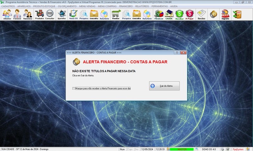Open the Fornece suppliers icon
Viewport: 253px width, 151px height.
17,14
